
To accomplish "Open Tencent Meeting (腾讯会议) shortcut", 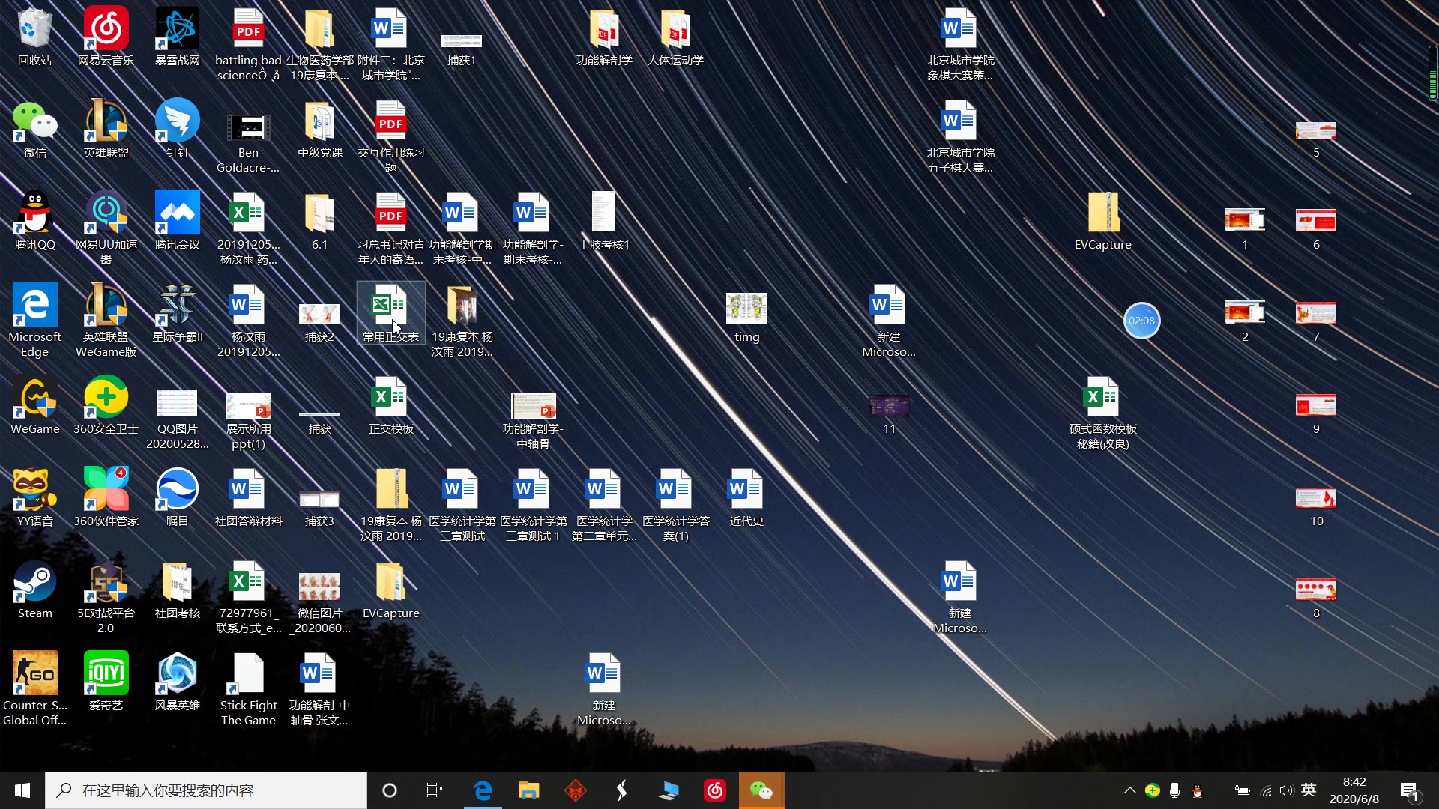I will point(177,222).
